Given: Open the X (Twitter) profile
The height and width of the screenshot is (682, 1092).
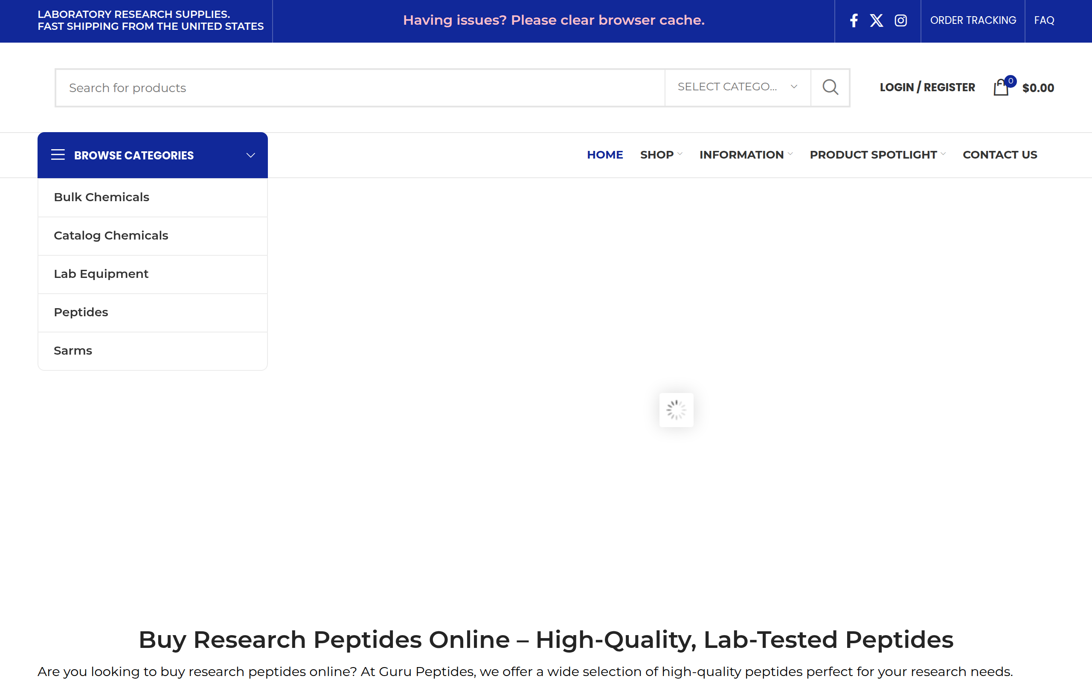Looking at the screenshot, I should 877,20.
